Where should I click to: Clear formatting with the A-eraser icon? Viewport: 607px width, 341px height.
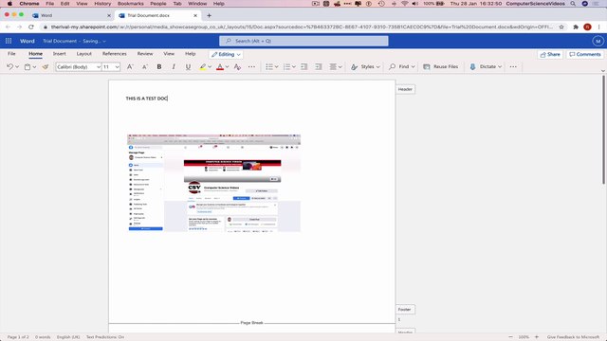pos(237,67)
